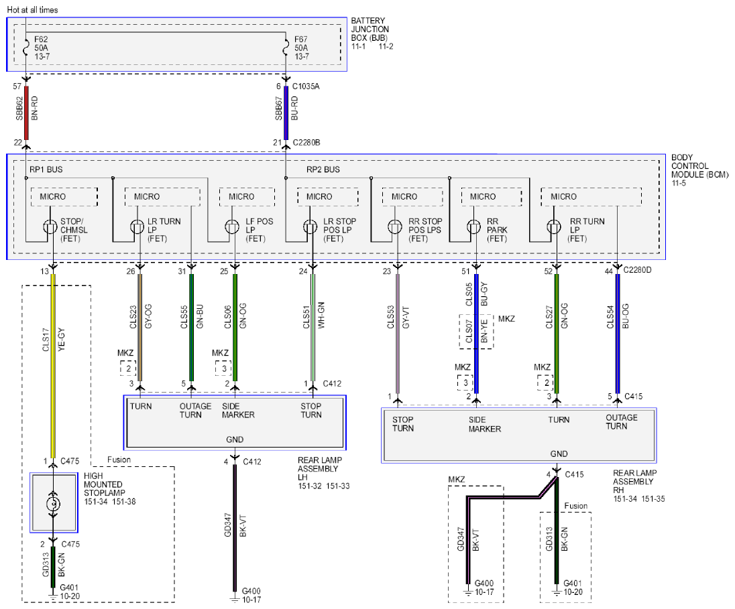
Task: Select the MKZ CLS07 BN-YE dashed box
Action: (x=475, y=332)
